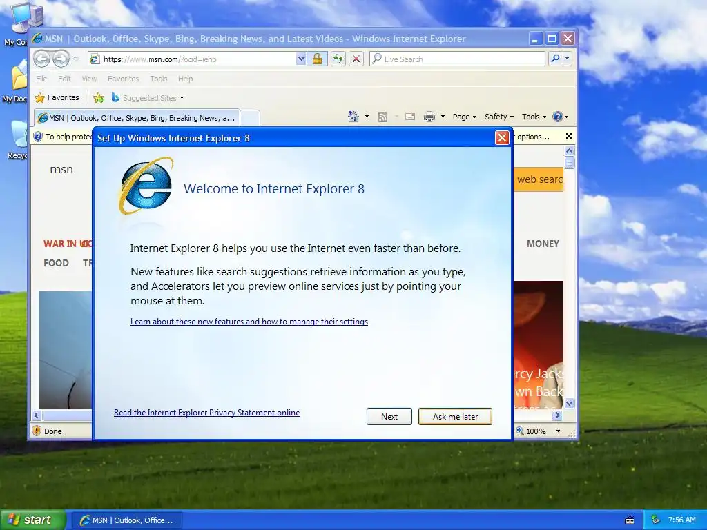The width and height of the screenshot is (707, 530).
Task: Click the keyboard icon in system tray
Action: pyautogui.click(x=630, y=520)
